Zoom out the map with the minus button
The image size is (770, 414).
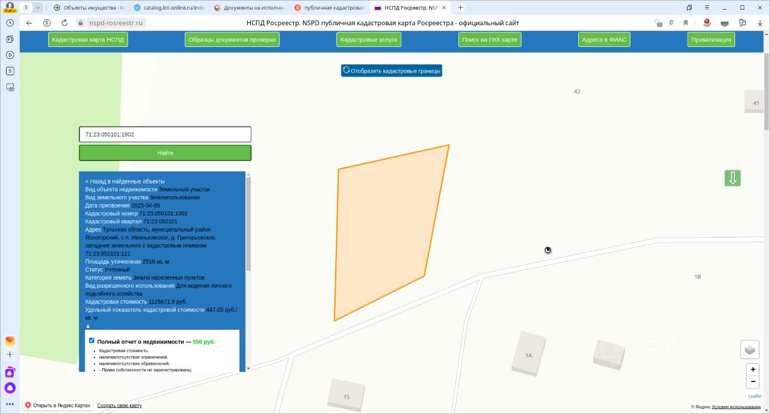753,382
